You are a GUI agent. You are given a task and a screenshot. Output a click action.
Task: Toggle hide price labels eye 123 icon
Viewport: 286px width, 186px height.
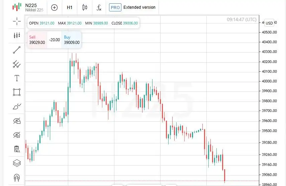click(x=17, y=135)
